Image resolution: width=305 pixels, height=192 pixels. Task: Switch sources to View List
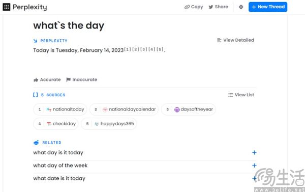241,95
